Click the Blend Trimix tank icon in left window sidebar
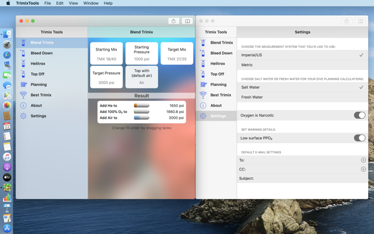Screen dimensions: 374x234 pyautogui.click(x=23, y=42)
